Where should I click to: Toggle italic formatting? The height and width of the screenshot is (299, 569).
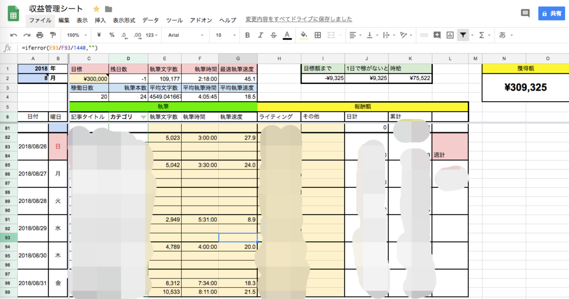(x=261, y=35)
